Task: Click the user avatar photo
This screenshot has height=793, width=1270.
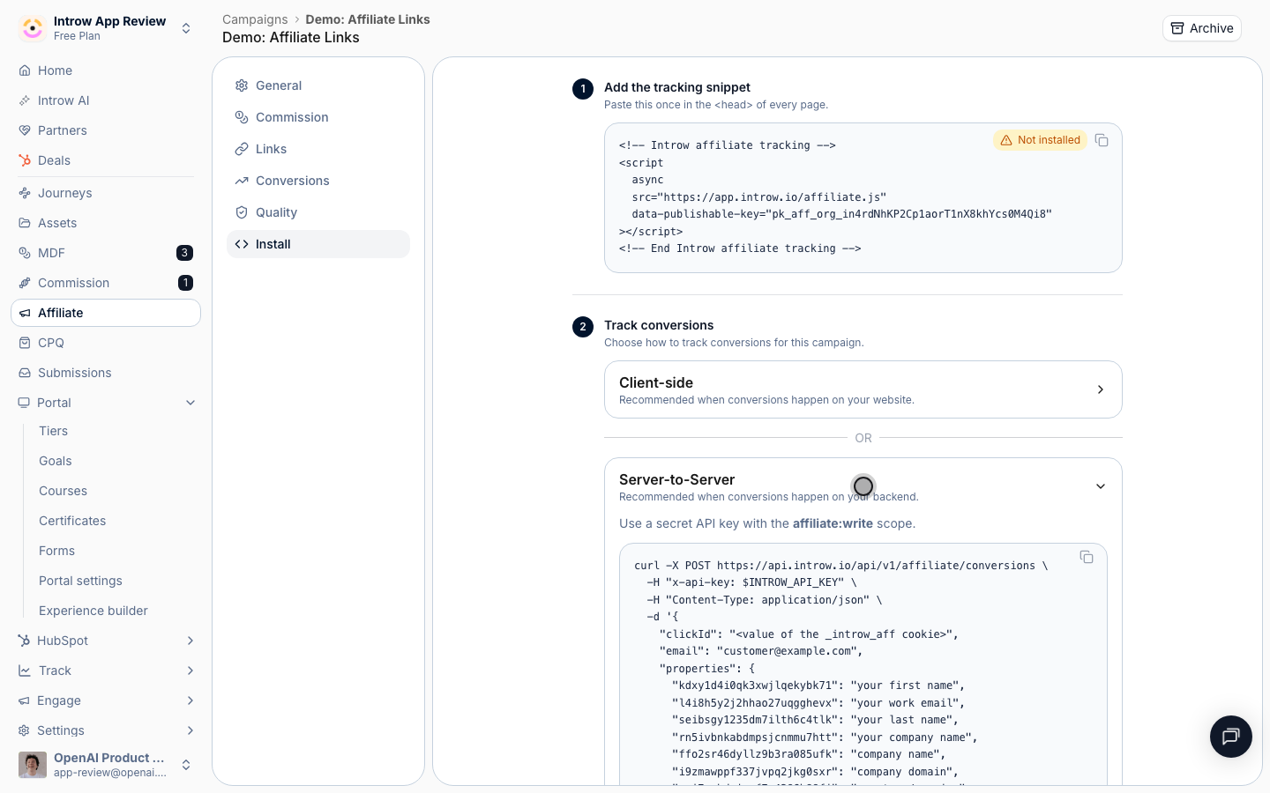Action: point(33,765)
